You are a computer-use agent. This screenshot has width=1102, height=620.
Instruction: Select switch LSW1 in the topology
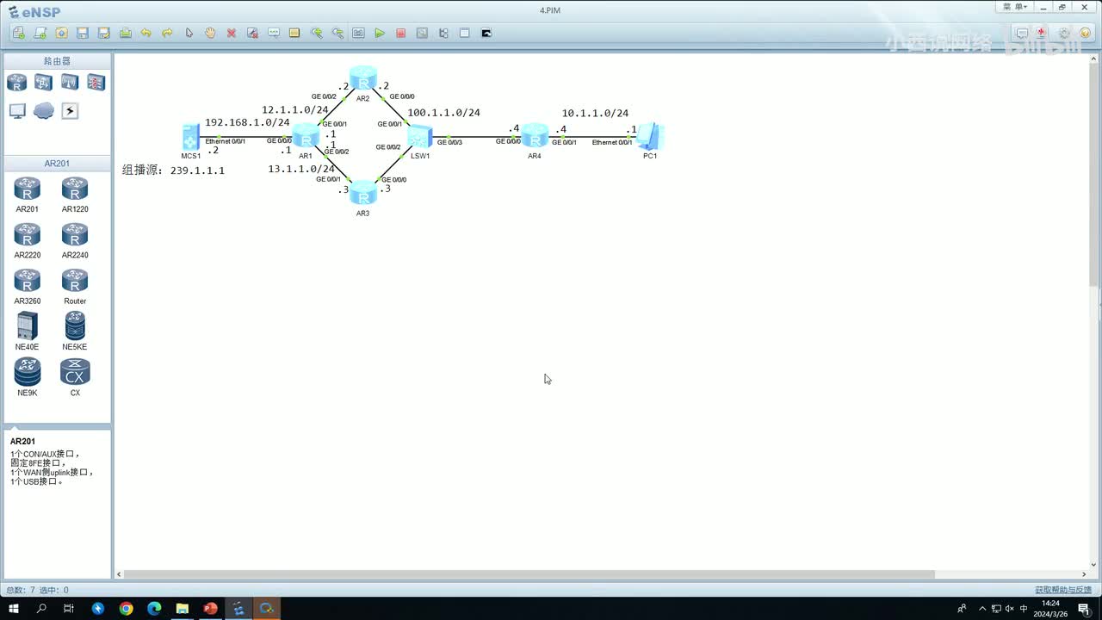coord(420,136)
